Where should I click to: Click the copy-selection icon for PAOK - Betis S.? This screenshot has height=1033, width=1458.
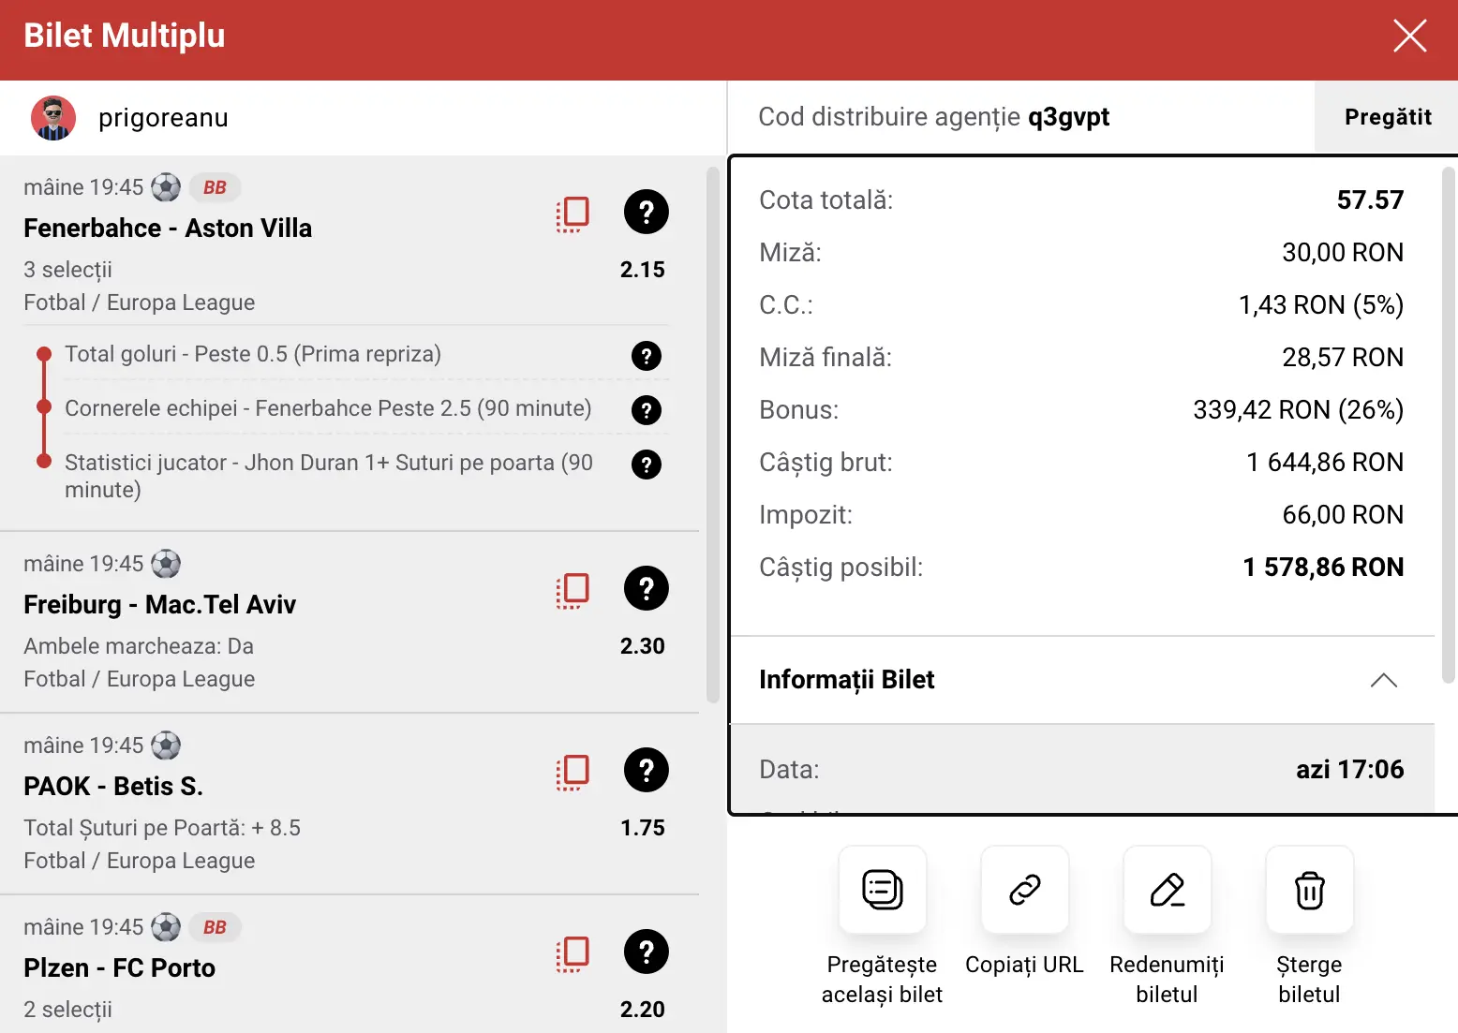[x=573, y=772]
